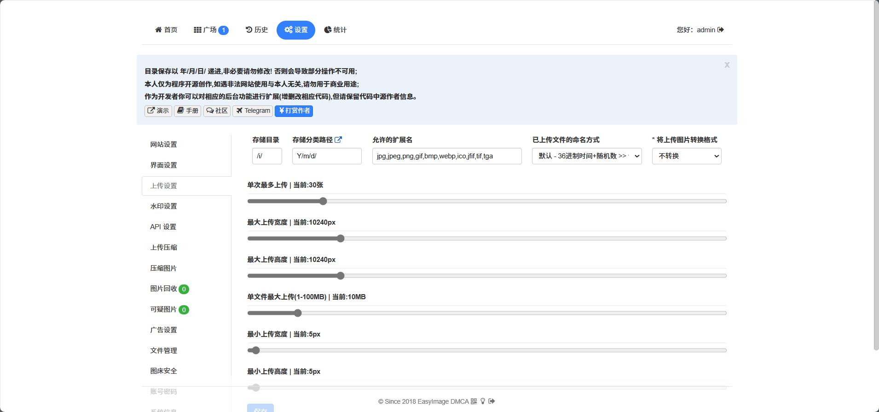Click the 单次最多上传 slider handle
The width and height of the screenshot is (879, 412).
(x=323, y=201)
